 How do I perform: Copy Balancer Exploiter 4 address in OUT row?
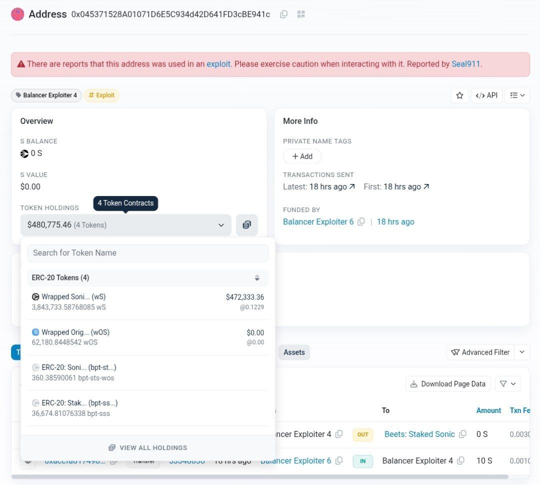339,434
